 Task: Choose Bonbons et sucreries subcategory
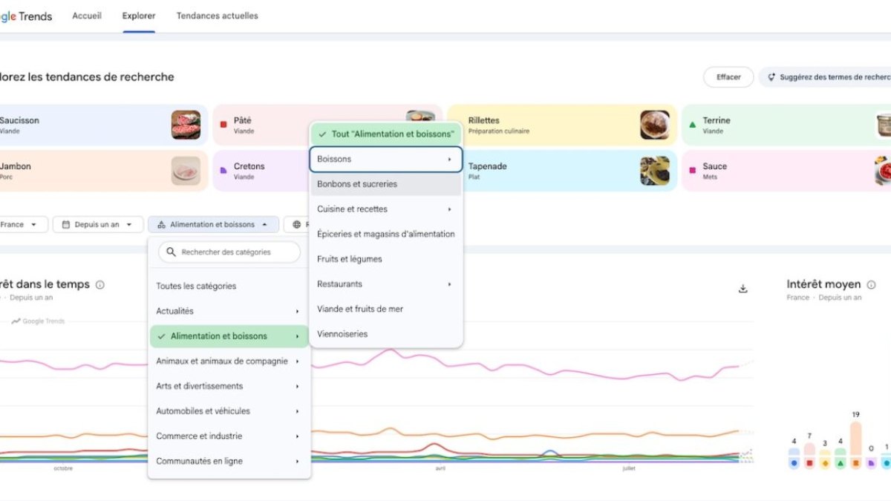(x=386, y=184)
